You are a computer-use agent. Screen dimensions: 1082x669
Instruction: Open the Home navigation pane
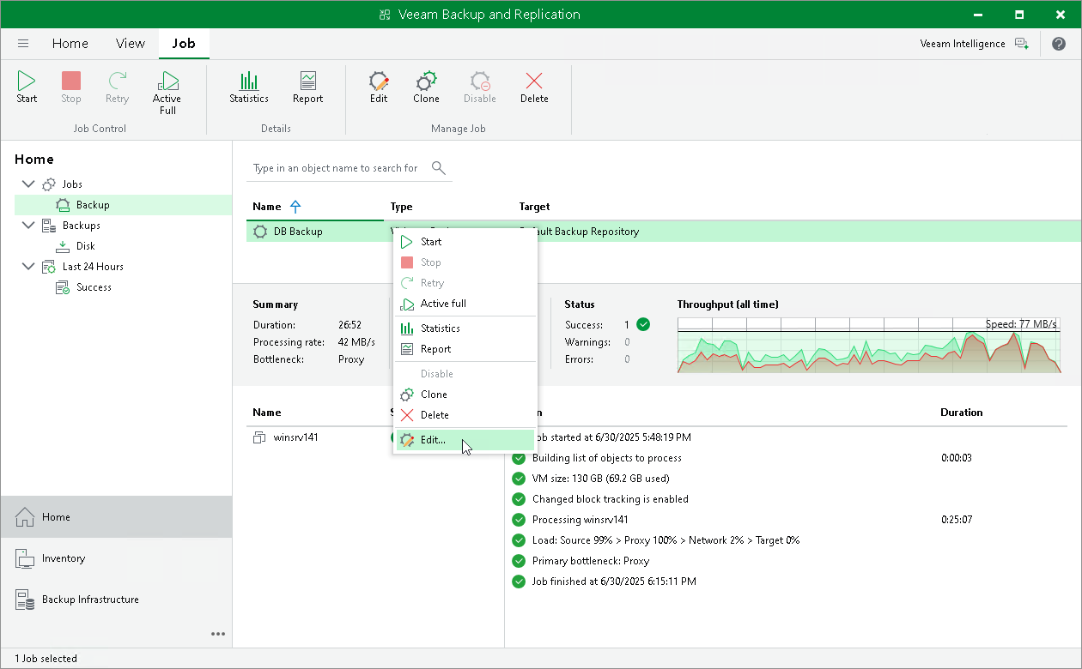click(116, 517)
